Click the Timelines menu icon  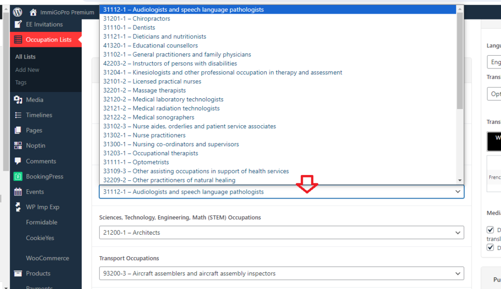[18, 115]
